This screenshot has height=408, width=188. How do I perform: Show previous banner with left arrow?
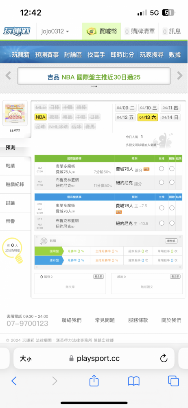pos(8,76)
